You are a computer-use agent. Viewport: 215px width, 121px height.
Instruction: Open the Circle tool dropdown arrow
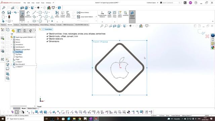[43, 12]
